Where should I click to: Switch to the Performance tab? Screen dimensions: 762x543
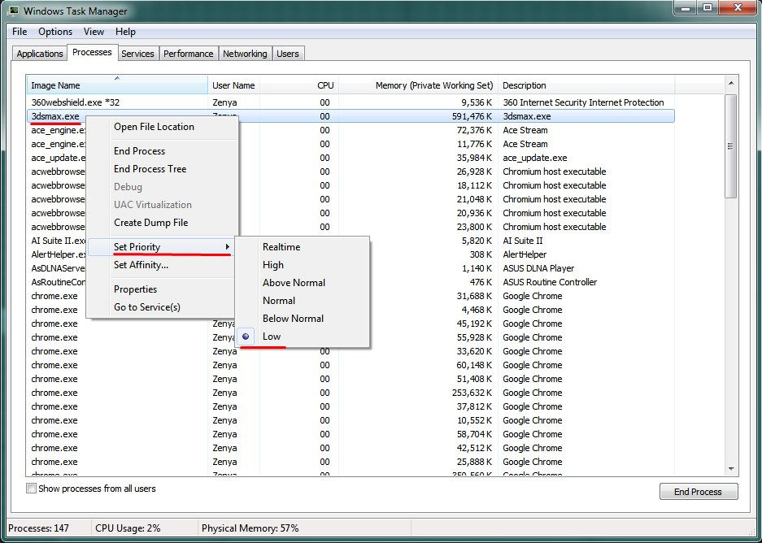[x=188, y=54]
